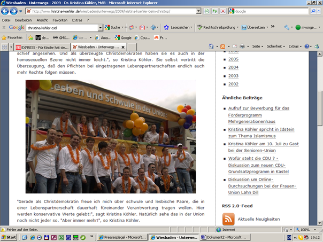Switch to Pressespiegel taskbar window
323x242 pixels.
(122, 237)
